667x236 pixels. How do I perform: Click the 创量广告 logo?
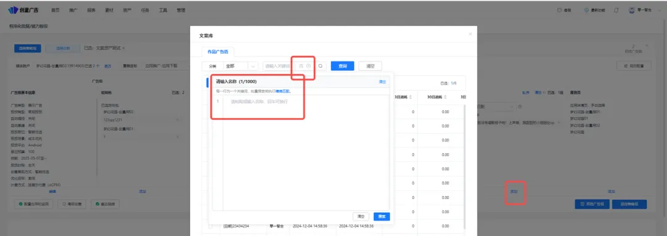click(24, 10)
